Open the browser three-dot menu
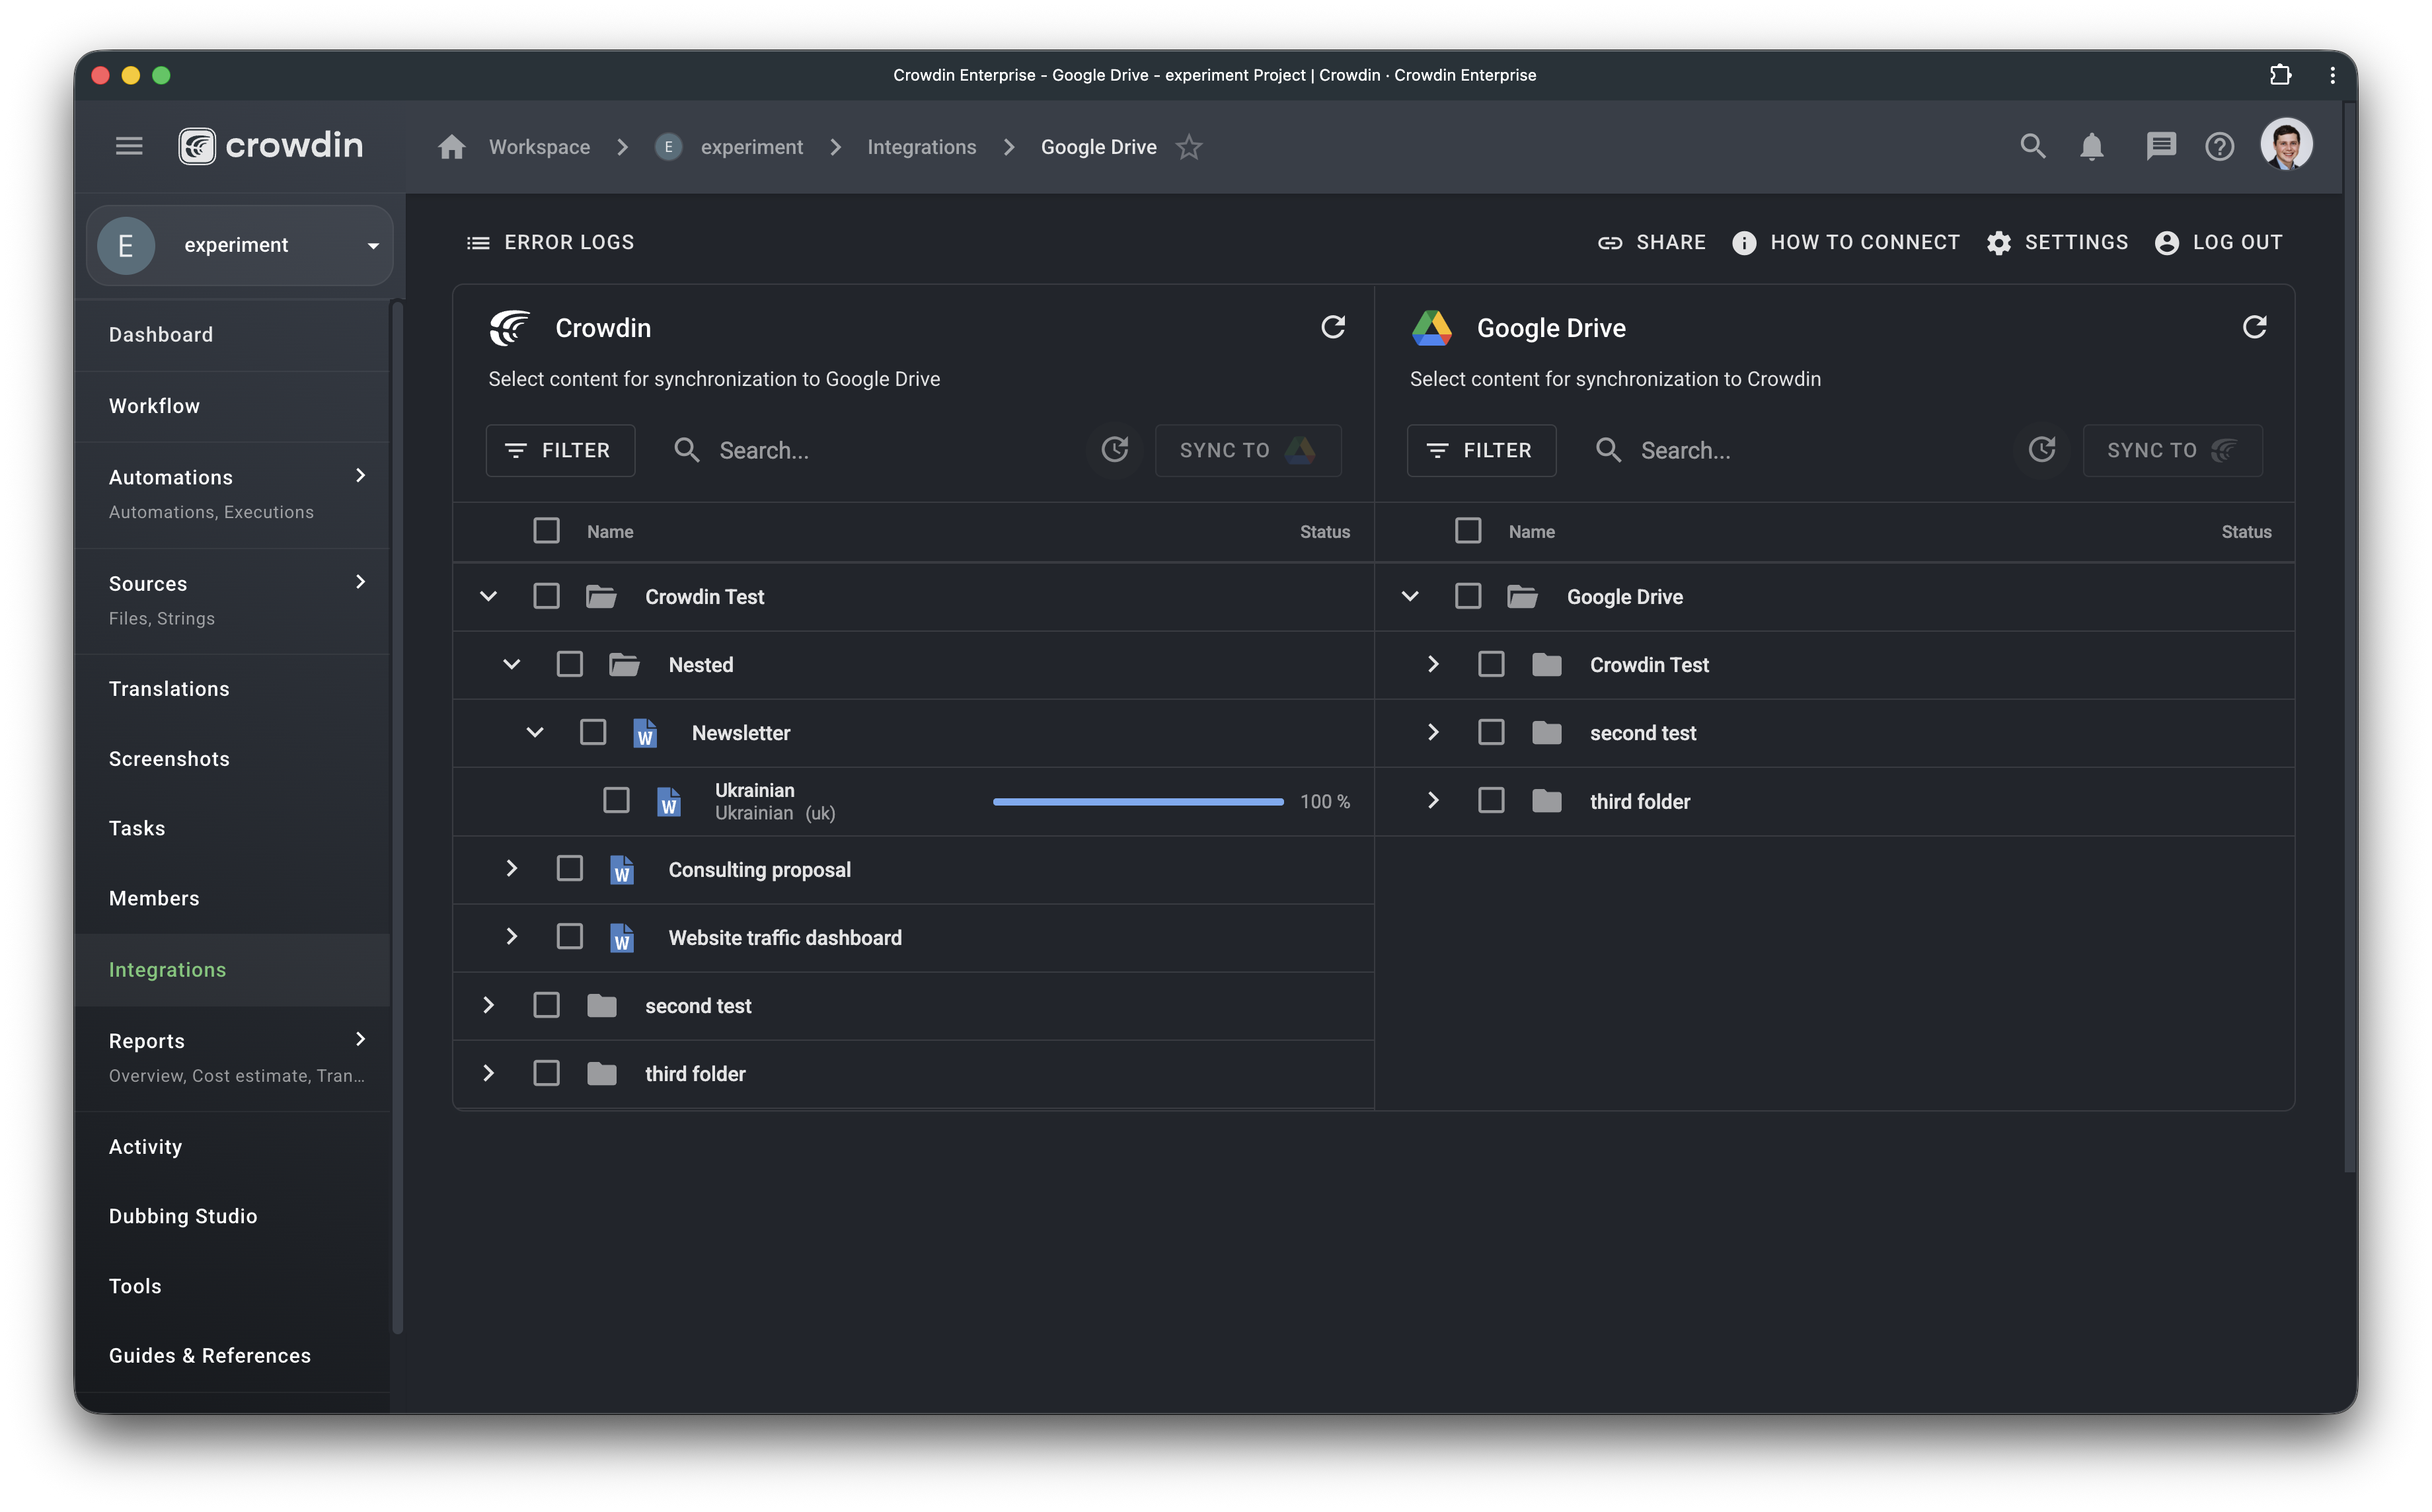This screenshot has height=1512, width=2432. pyautogui.click(x=2332, y=75)
